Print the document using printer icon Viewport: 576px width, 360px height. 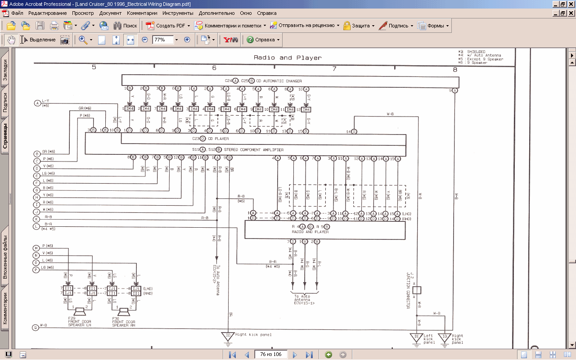[x=54, y=26]
